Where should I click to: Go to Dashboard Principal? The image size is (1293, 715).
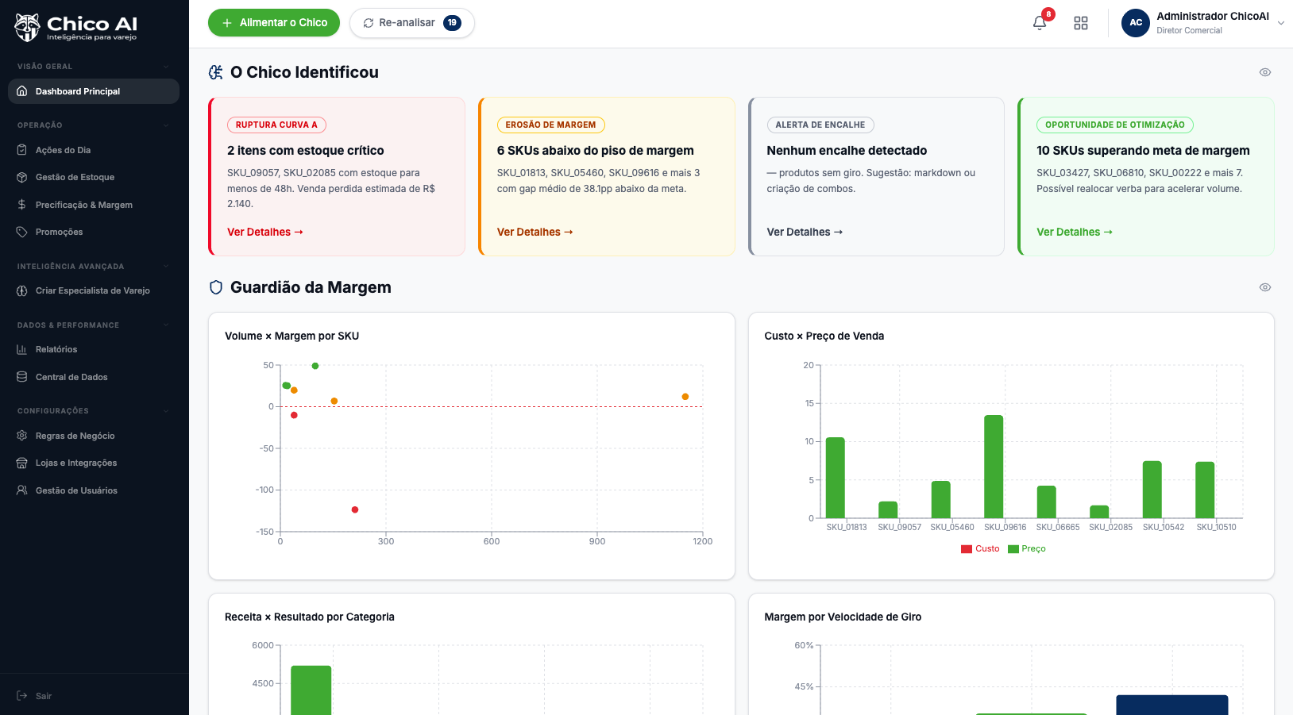point(94,91)
